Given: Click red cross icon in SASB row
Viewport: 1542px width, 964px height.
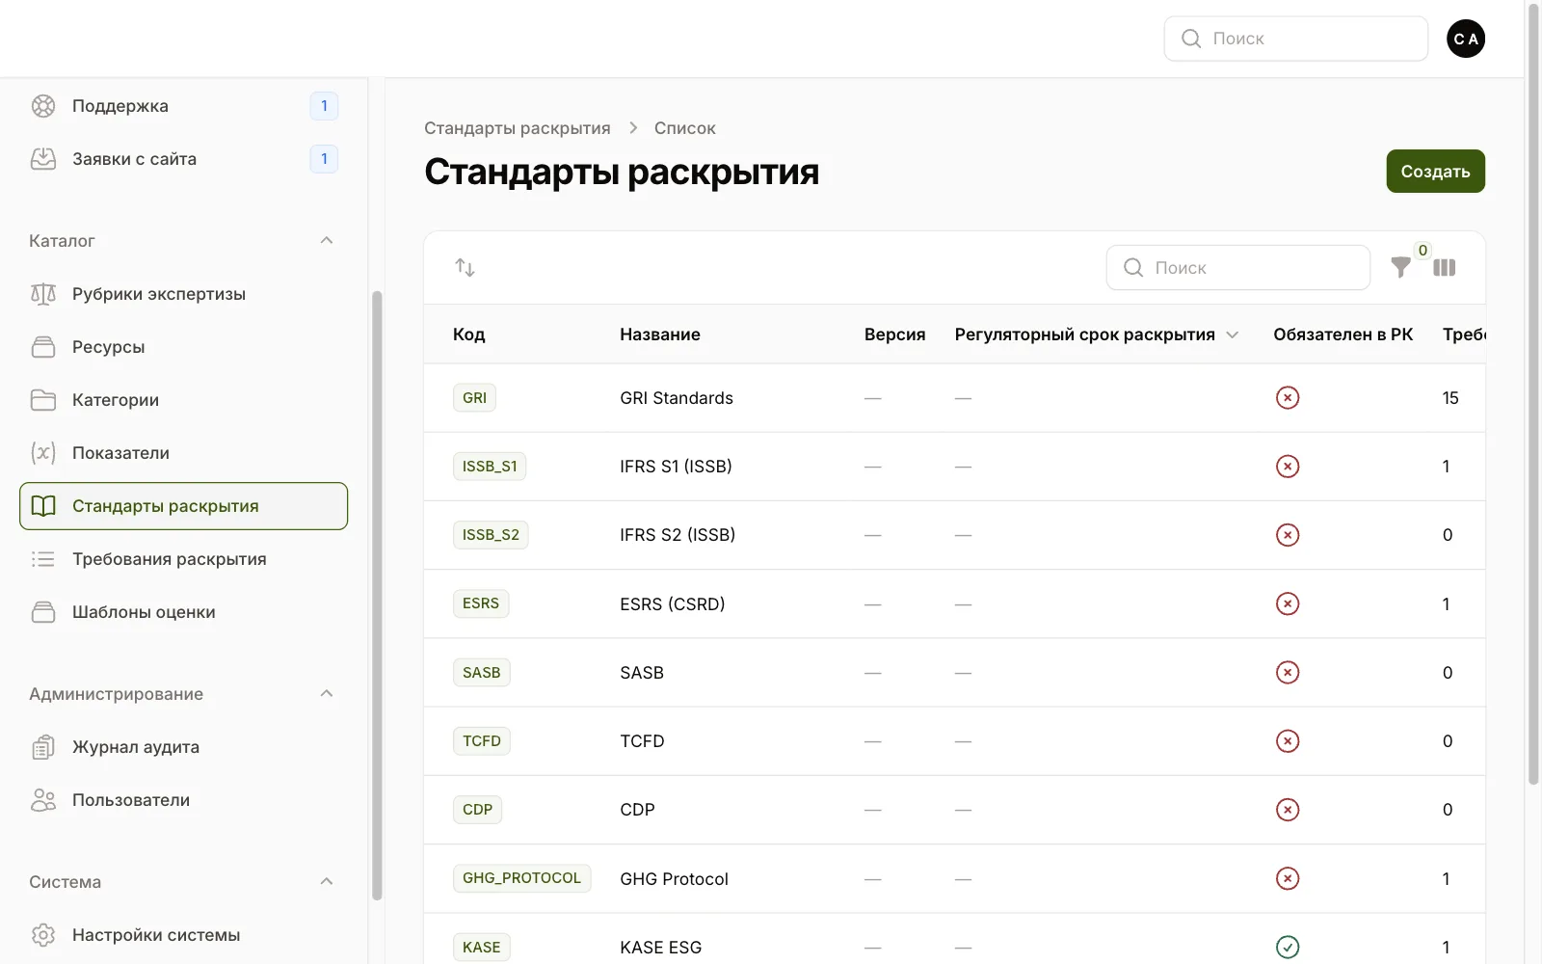Looking at the screenshot, I should coord(1288,673).
